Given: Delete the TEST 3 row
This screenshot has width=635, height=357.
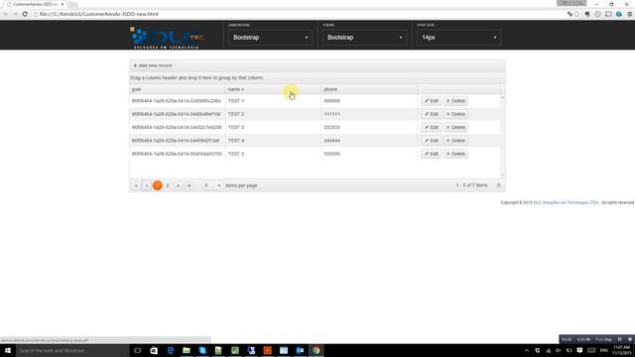Looking at the screenshot, I should click(455, 127).
